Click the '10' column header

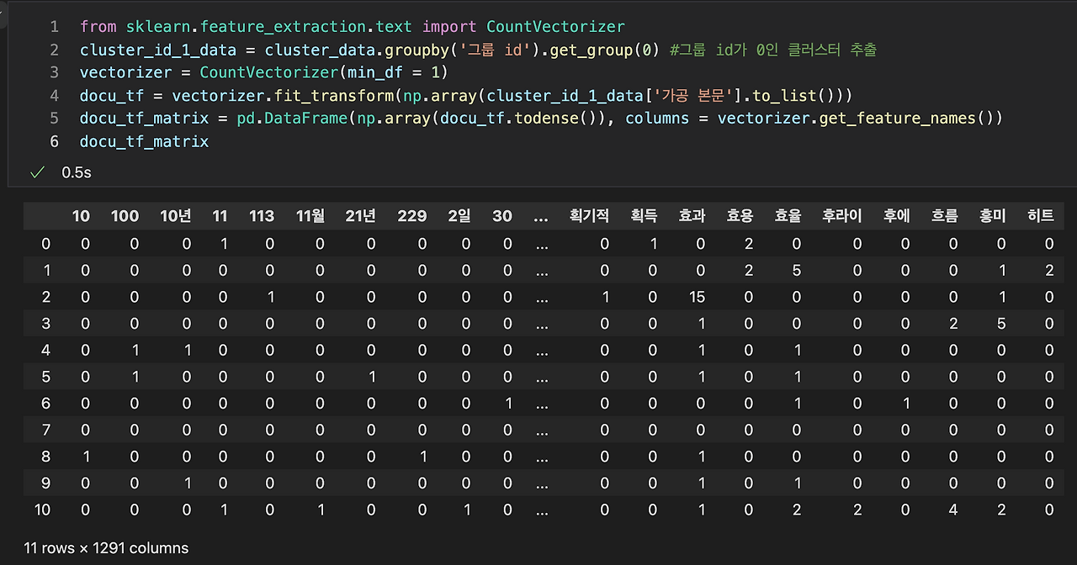tap(81, 216)
